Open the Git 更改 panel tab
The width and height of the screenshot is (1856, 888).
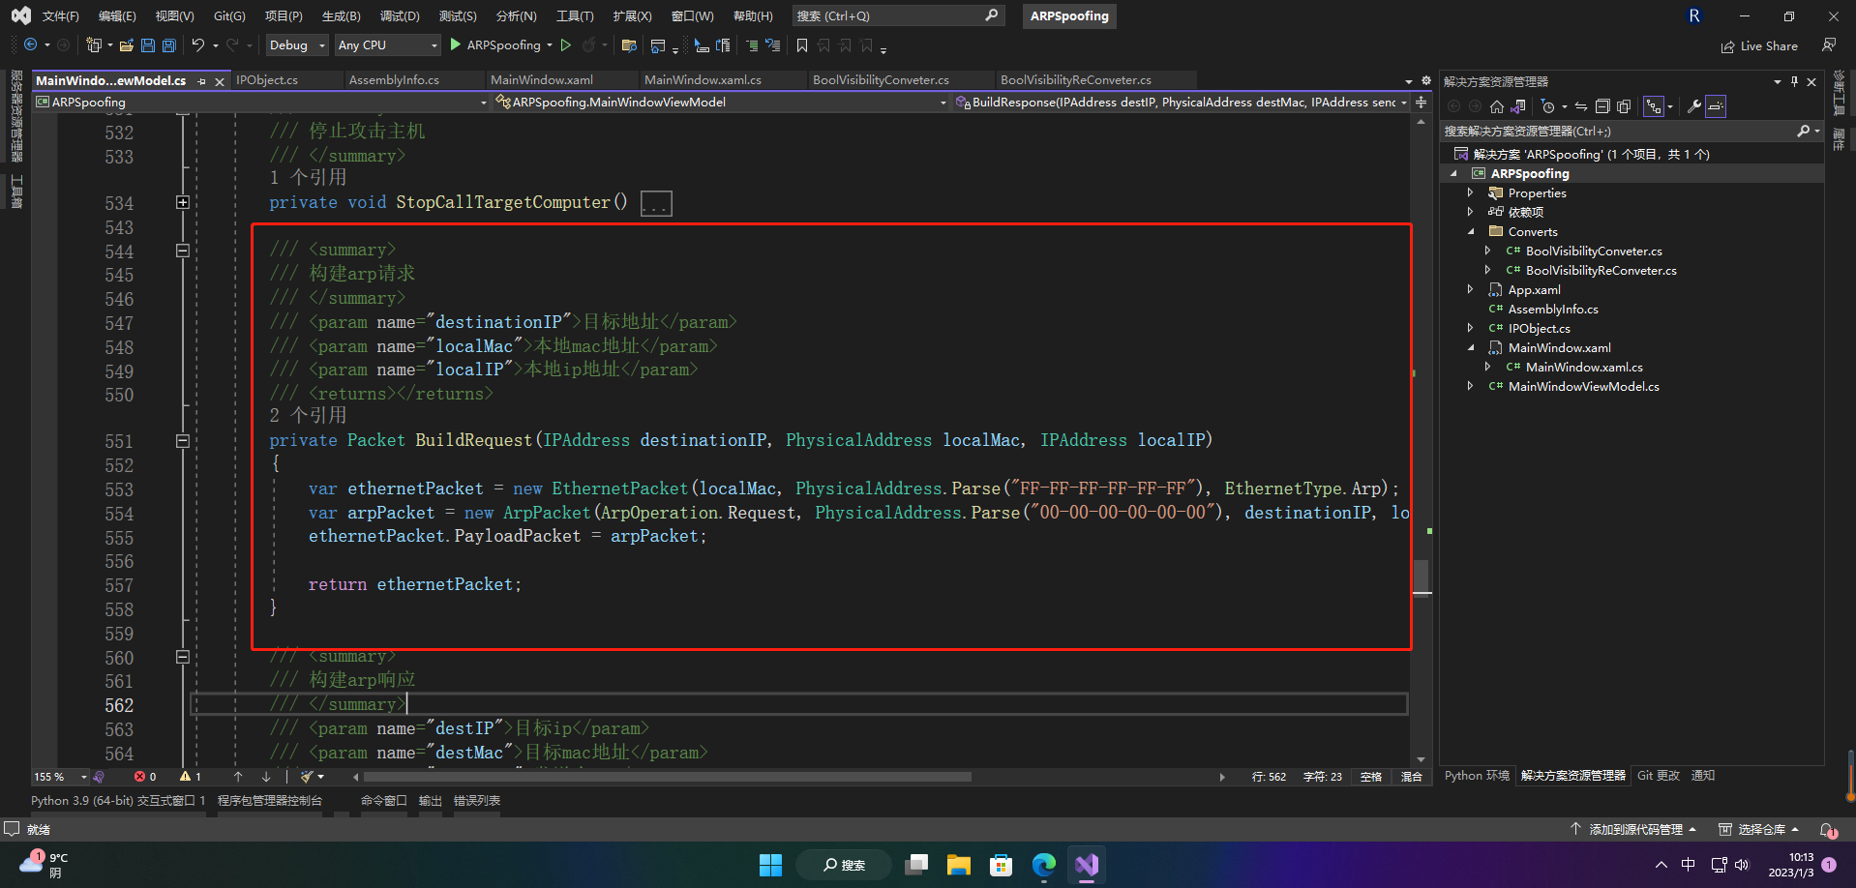click(1658, 776)
